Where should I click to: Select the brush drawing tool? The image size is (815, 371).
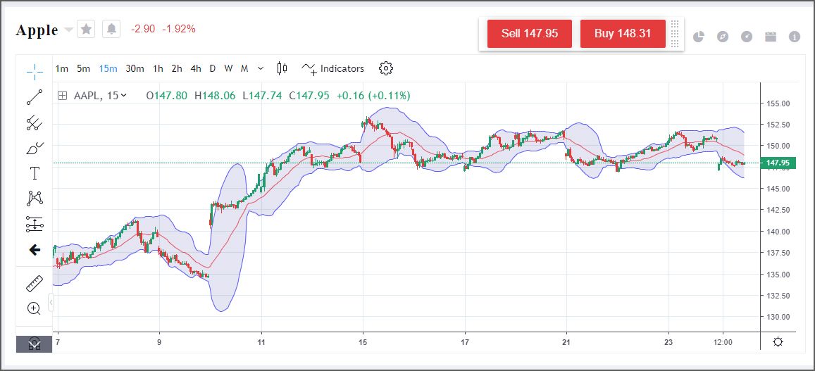[35, 148]
